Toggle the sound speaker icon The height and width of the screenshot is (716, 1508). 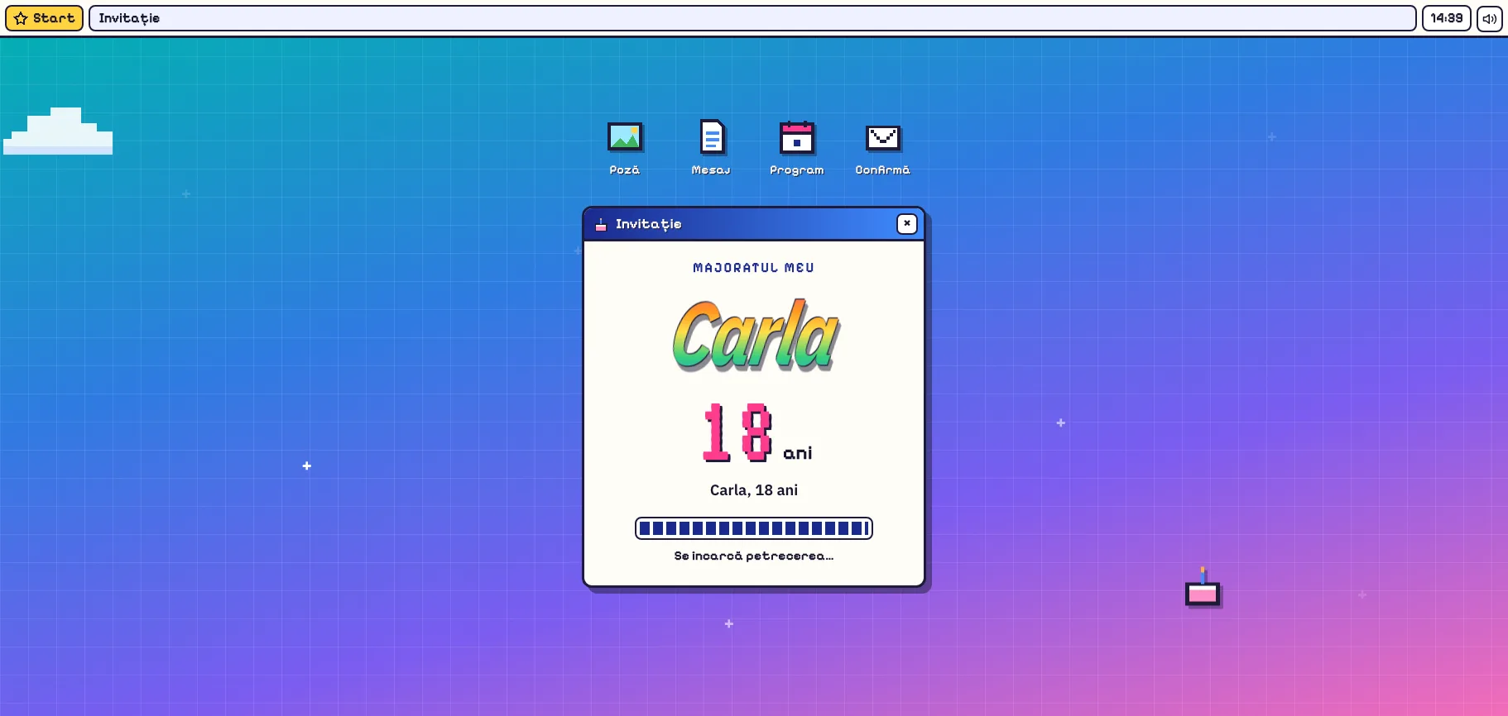tap(1489, 18)
